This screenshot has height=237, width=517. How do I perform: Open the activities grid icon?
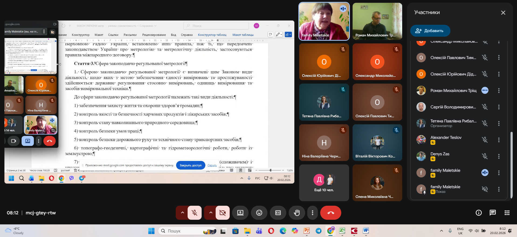point(507,213)
